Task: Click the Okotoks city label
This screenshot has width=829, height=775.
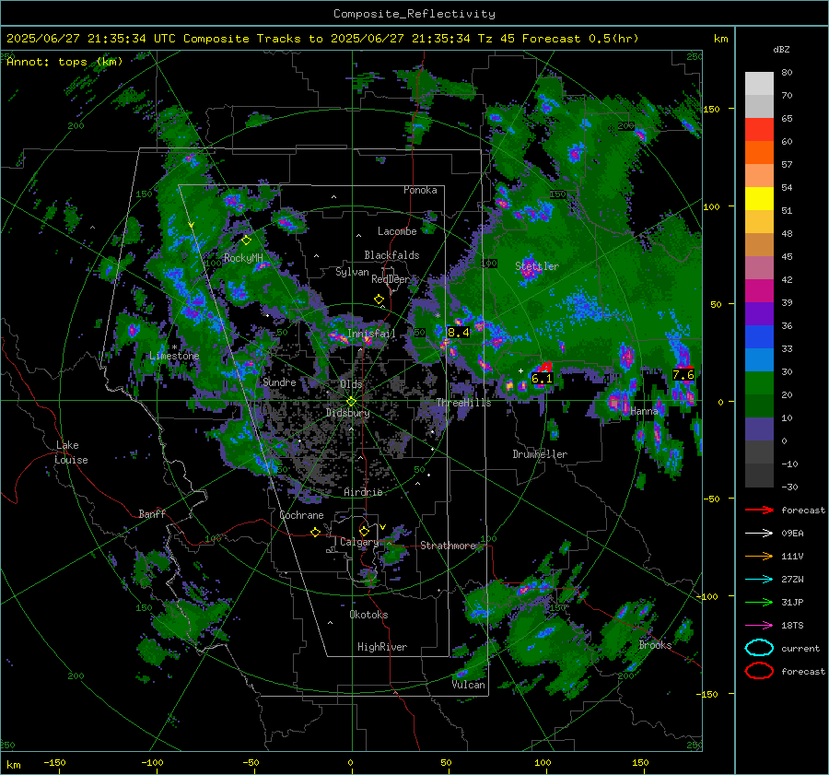Action: [368, 615]
